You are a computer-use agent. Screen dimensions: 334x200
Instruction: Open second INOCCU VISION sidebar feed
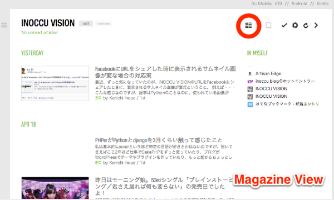(272, 97)
